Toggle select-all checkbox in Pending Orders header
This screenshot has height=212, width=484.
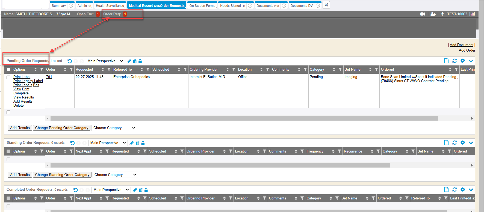pyautogui.click(x=8, y=70)
